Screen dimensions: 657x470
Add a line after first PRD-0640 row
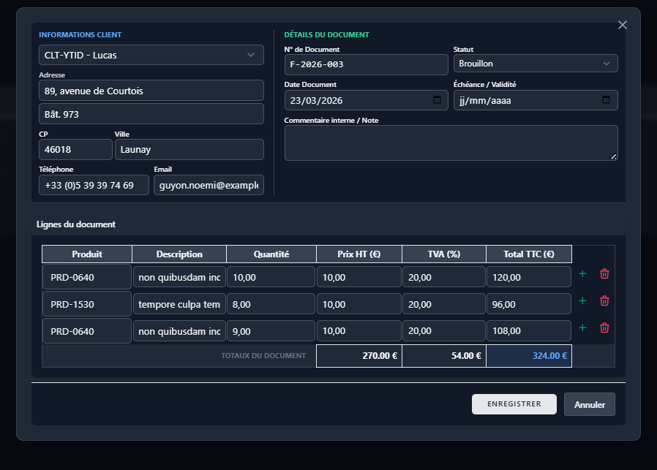[x=582, y=273]
